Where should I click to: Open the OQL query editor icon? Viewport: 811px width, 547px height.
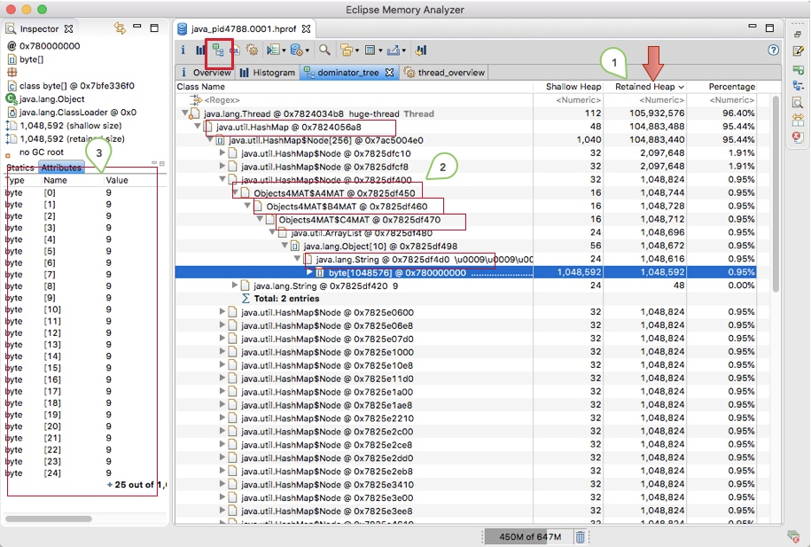tap(235, 51)
